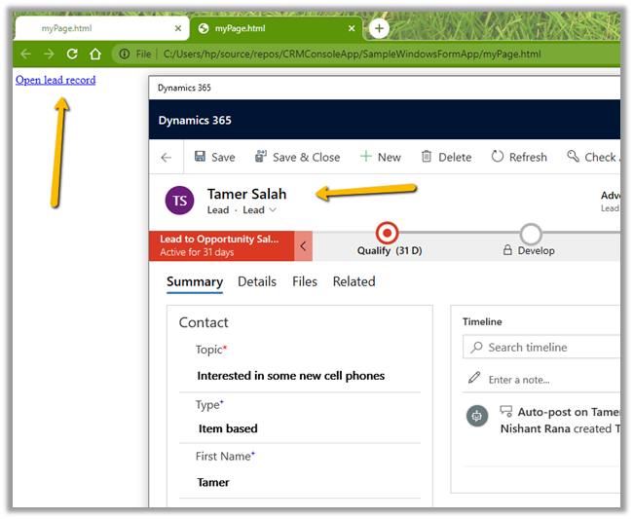The width and height of the screenshot is (633, 519).
Task: Create a new record with New button
Action: click(380, 157)
